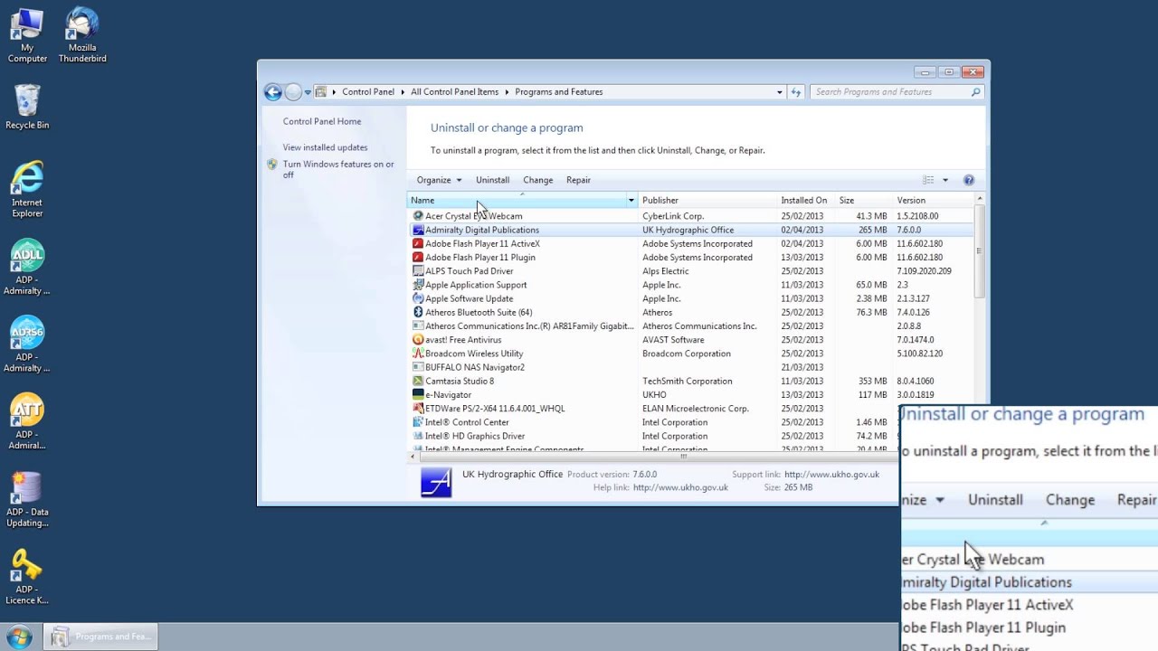The height and width of the screenshot is (651, 1158).
Task: Click the large Admiralty logo in details pane
Action: (436, 482)
